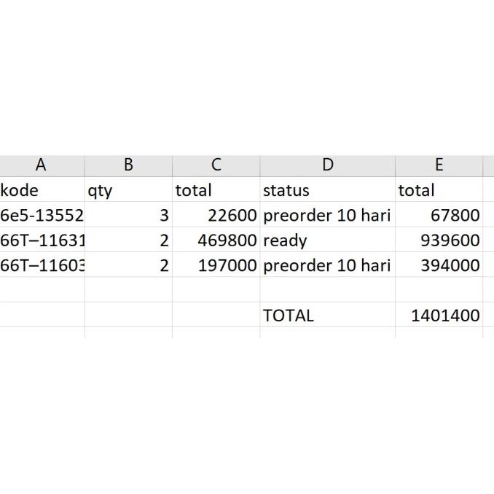494x494 pixels.
Task: Select the 'status' header cell
Action: [x=327, y=190]
